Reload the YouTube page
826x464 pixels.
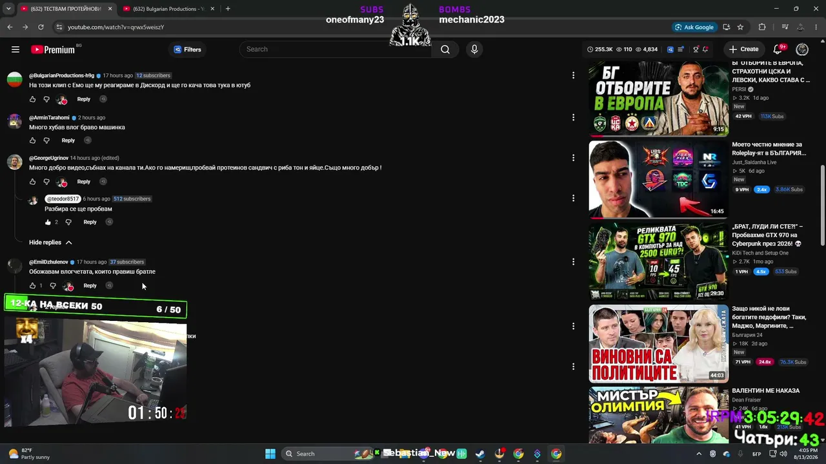pyautogui.click(x=41, y=27)
